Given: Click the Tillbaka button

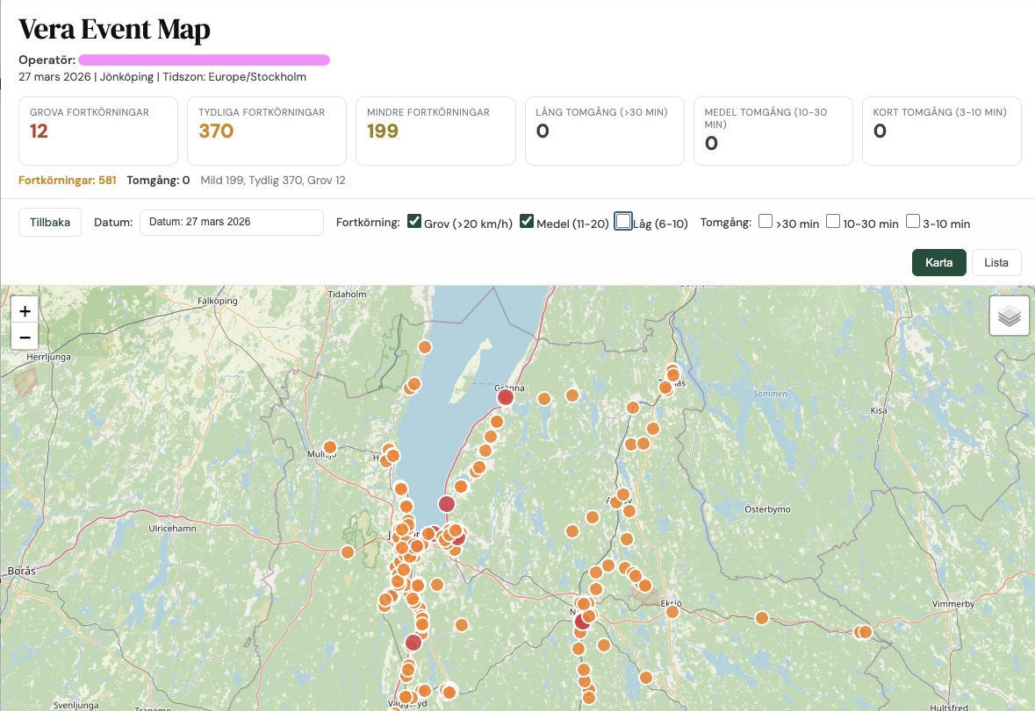Looking at the screenshot, I should pos(49,222).
